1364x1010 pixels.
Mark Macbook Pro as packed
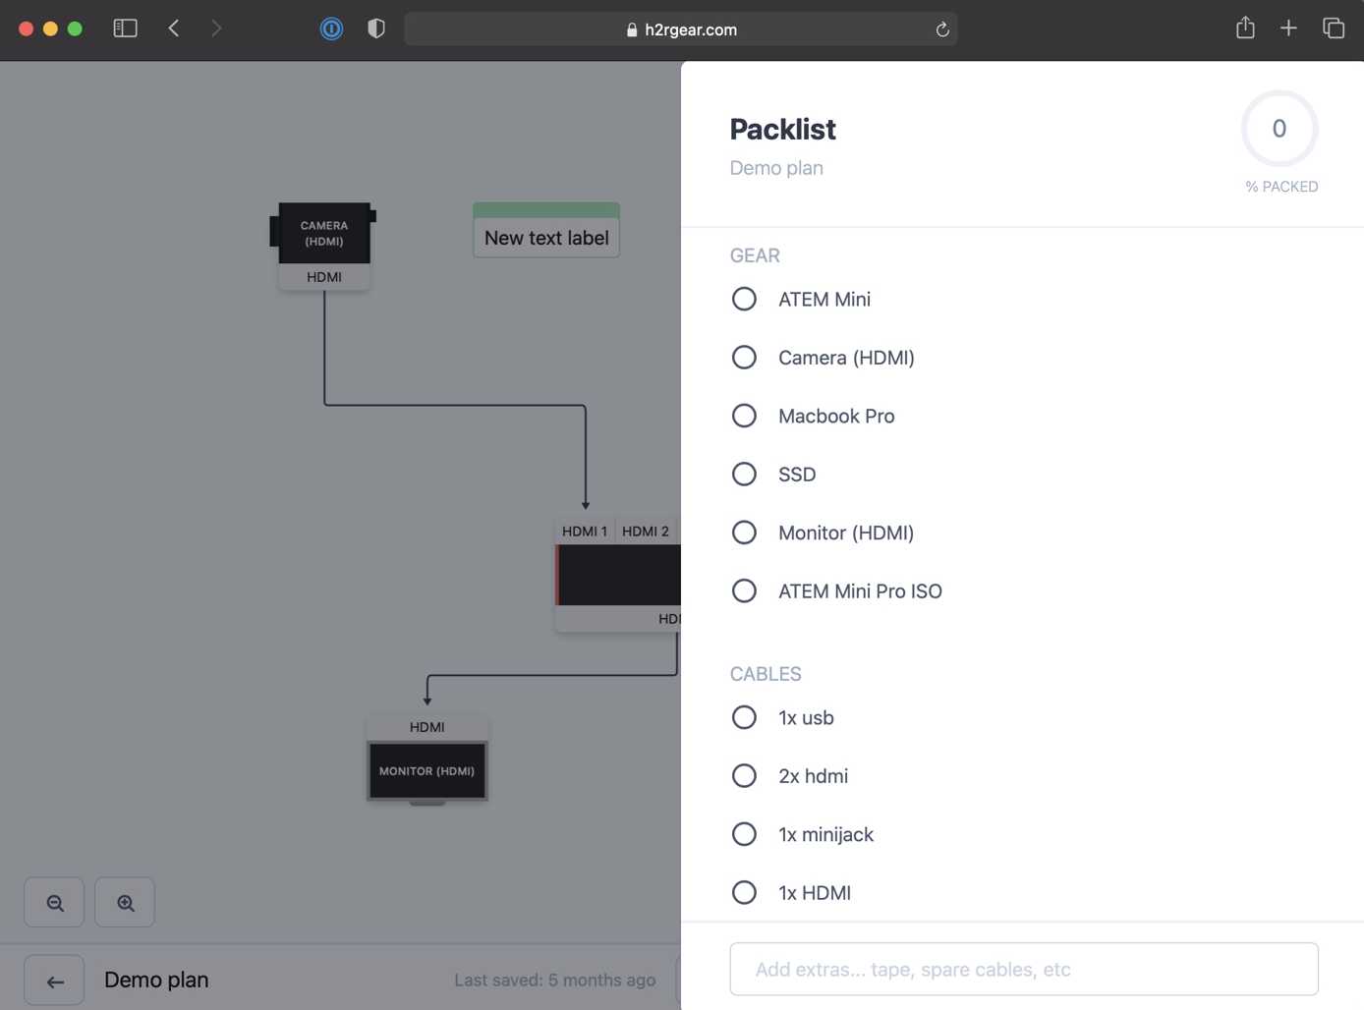744,416
